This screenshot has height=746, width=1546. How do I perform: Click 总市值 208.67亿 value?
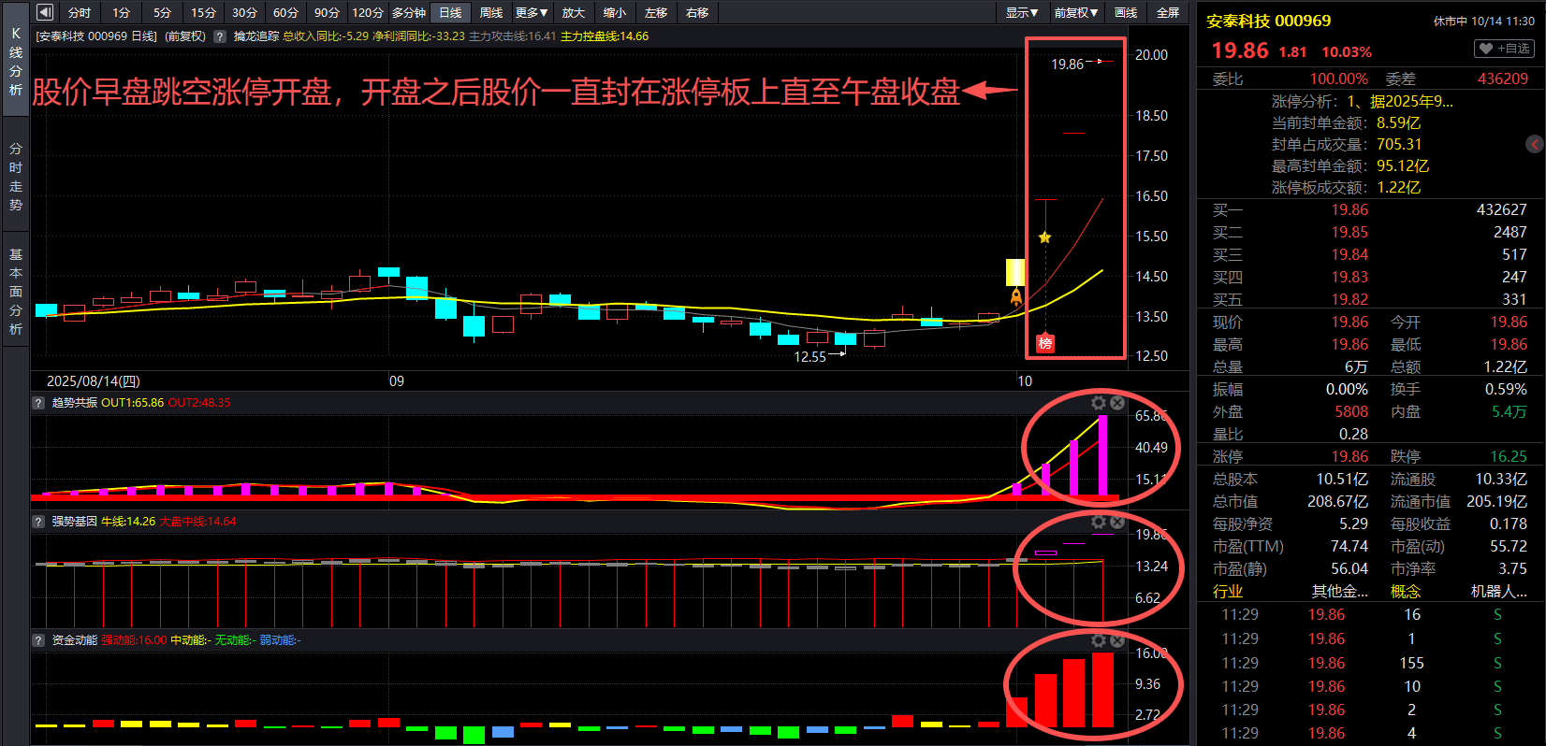1337,501
